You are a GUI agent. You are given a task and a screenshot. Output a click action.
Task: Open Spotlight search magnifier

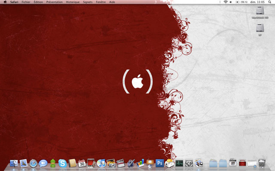pos(269,2)
